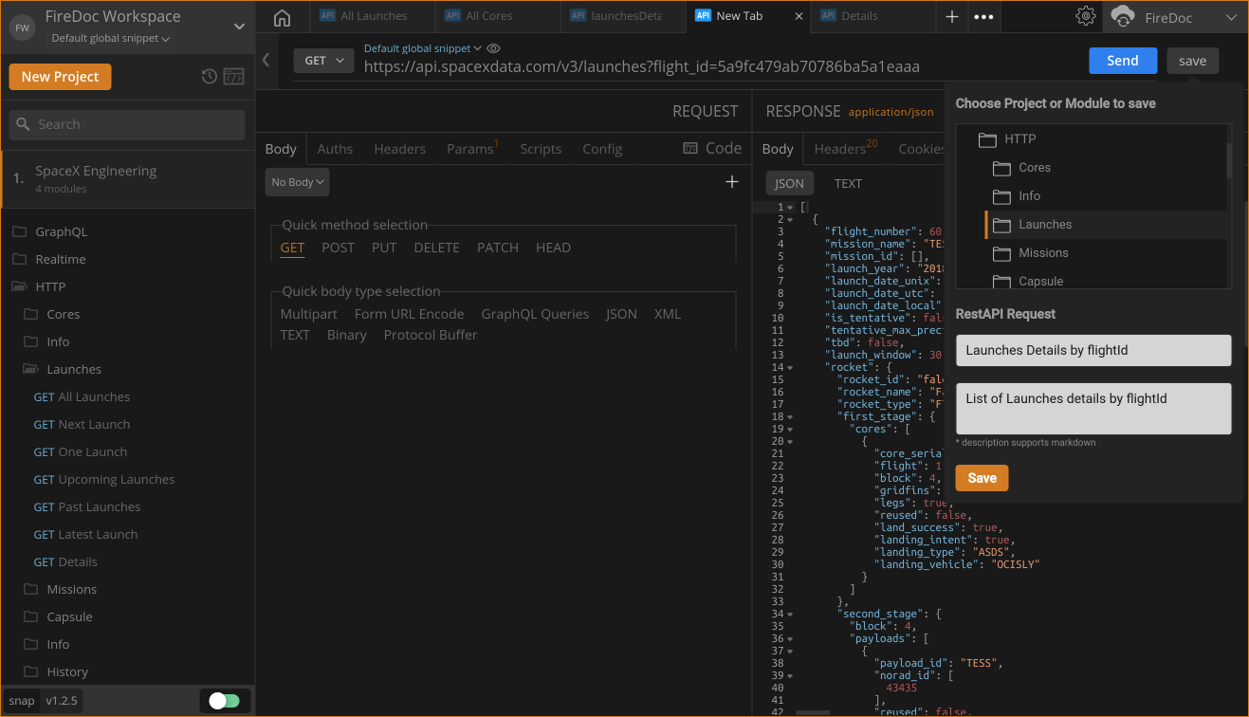1249x717 pixels.
Task: Click Realtime folder icon in sidebar
Action: pyautogui.click(x=19, y=259)
